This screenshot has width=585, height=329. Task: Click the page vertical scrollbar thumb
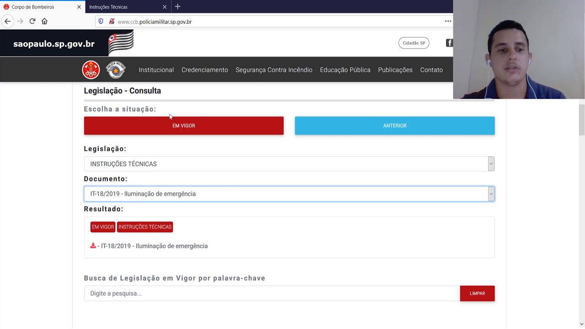pos(581,120)
